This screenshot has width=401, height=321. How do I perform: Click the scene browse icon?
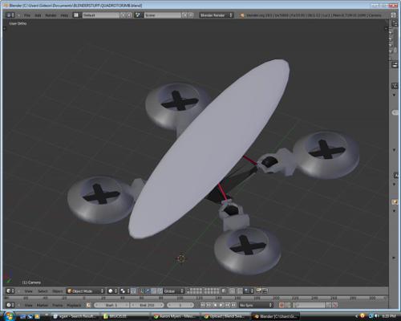coord(138,15)
